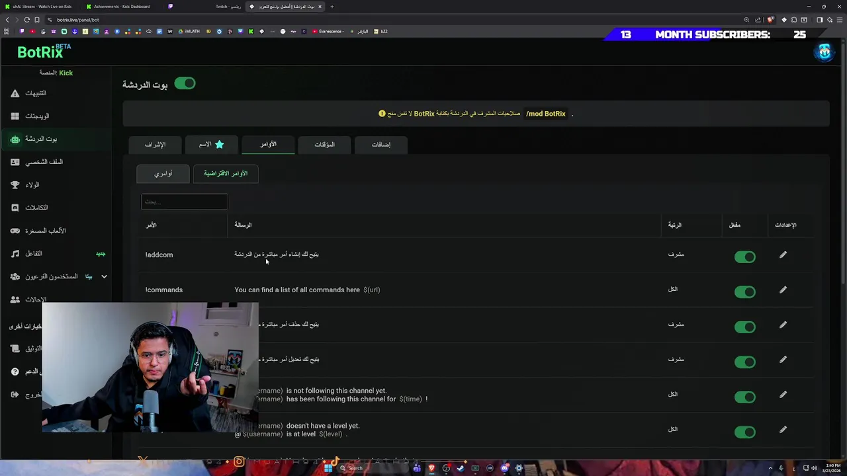
Task: Edit the level command pencil icon
Action: pos(783,430)
